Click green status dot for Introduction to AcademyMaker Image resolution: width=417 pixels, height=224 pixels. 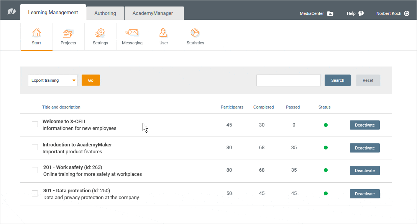[x=325, y=148]
